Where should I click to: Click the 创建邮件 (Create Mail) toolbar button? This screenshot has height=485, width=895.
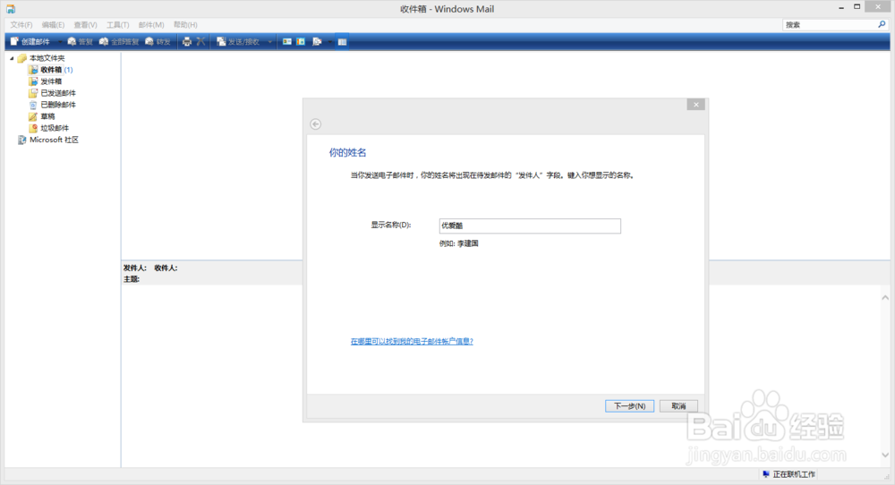tap(30, 42)
